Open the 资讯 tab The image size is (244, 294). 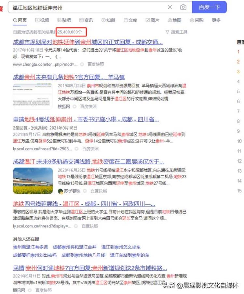[86, 20]
